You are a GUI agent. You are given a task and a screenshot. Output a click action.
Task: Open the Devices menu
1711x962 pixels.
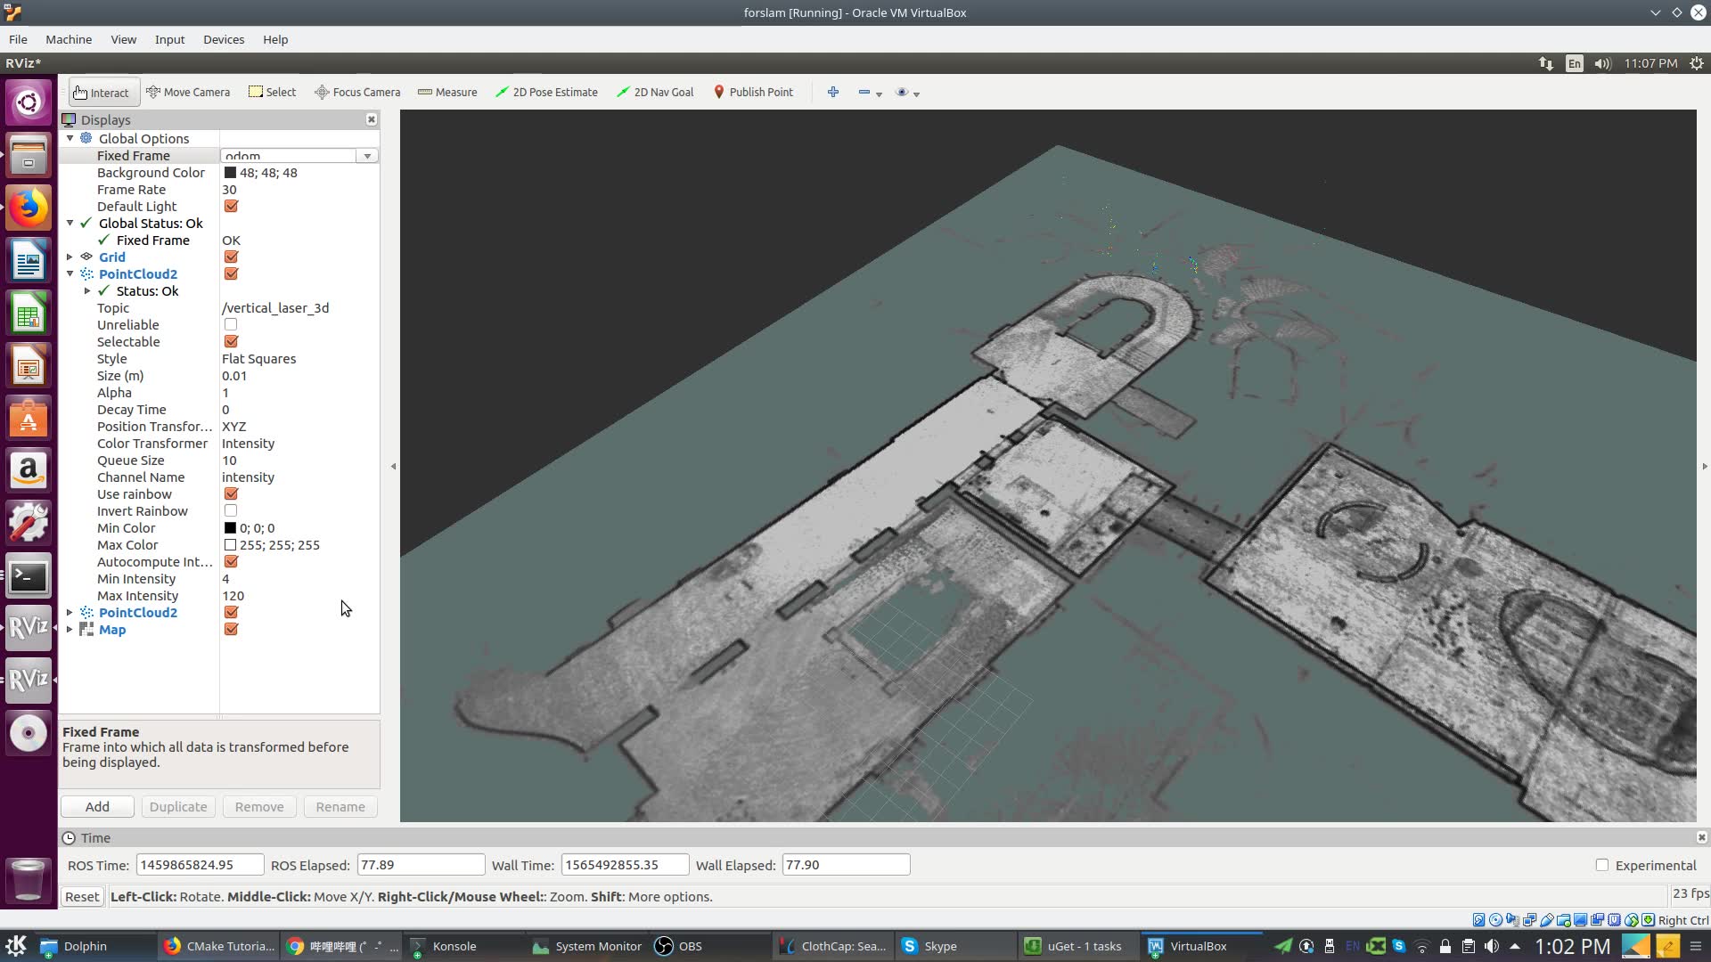pos(223,39)
